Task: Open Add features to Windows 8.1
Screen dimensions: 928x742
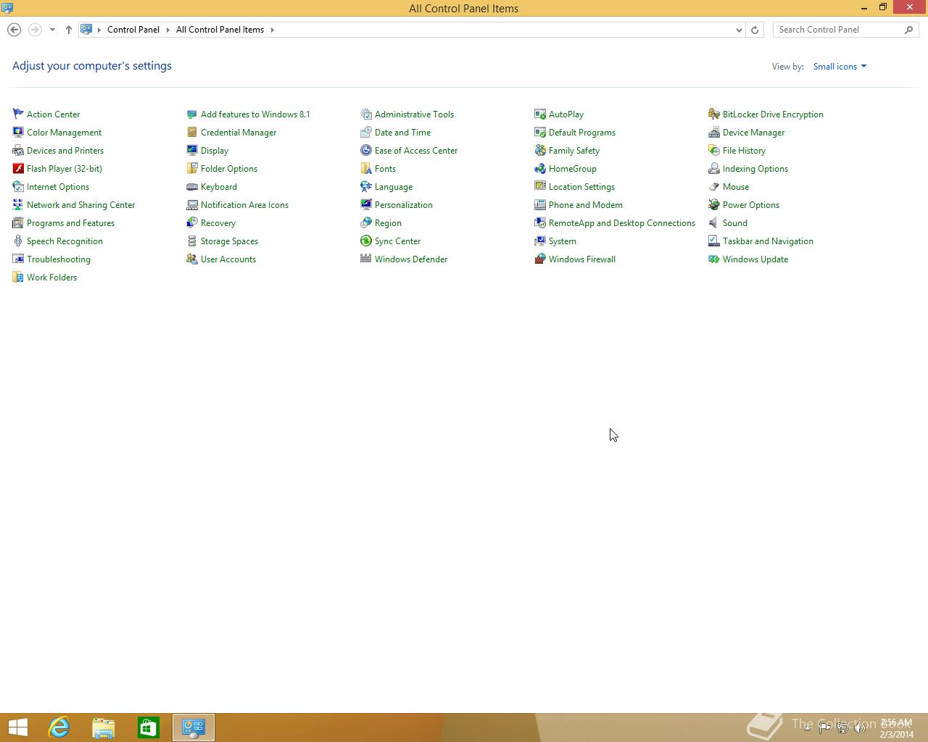Action: click(255, 114)
